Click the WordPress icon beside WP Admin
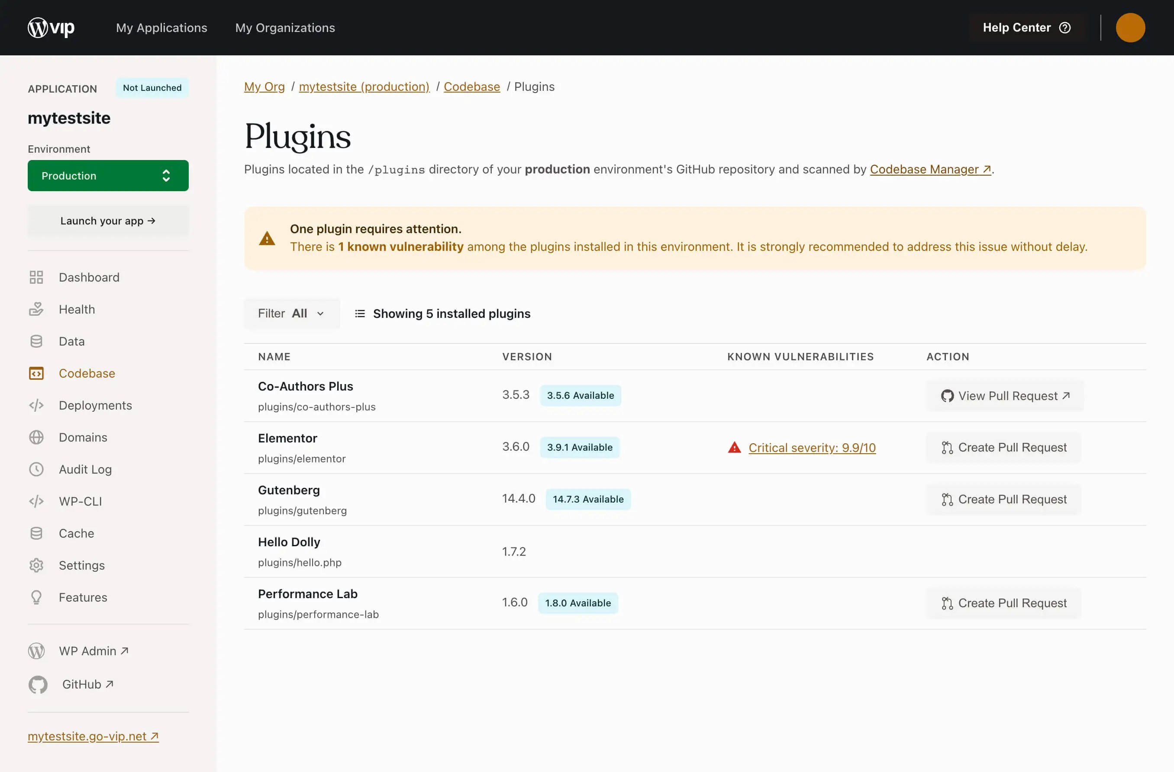Screen dimensions: 1174x772 (36, 651)
